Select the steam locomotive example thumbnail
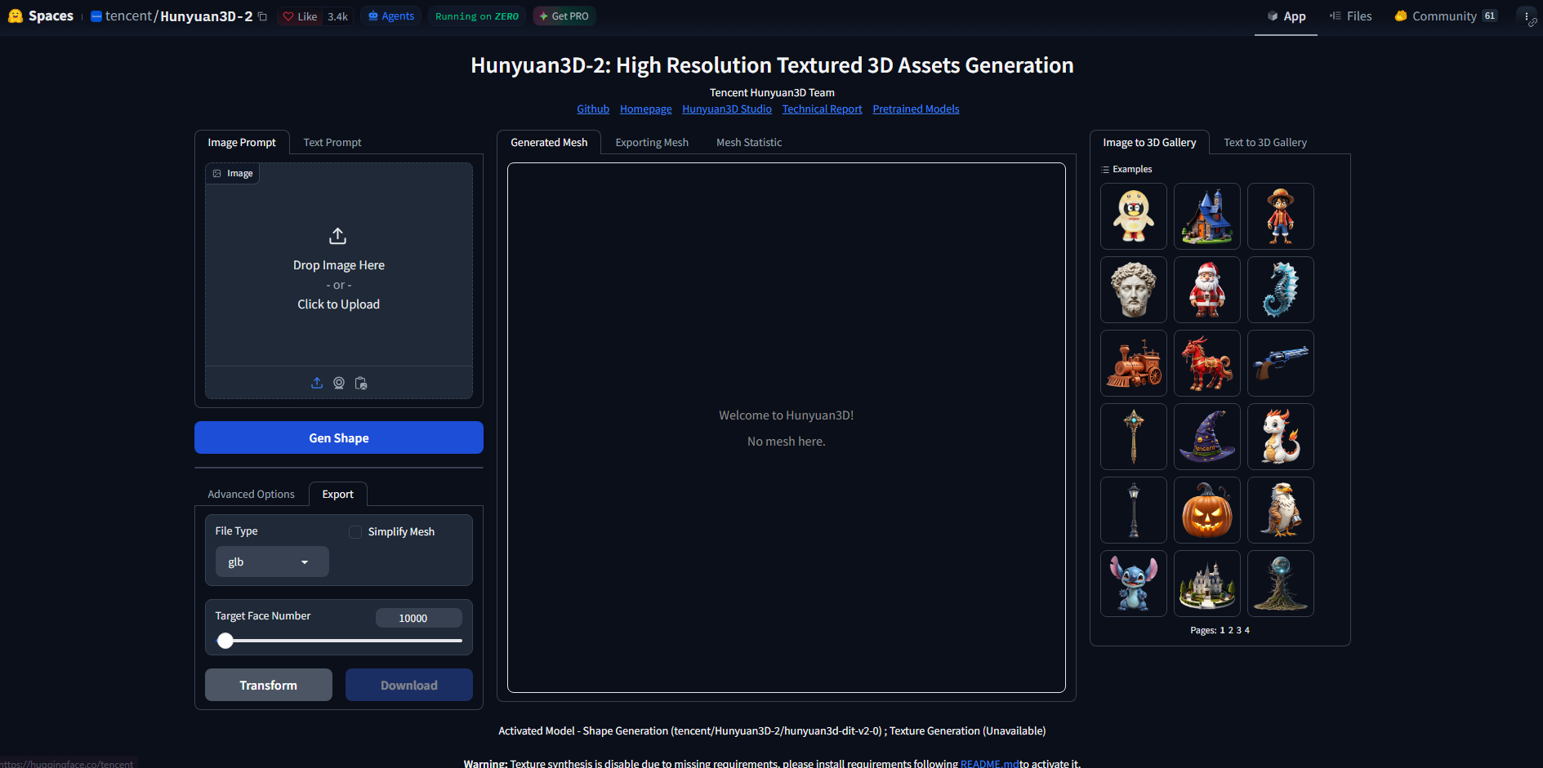Screen dimensions: 1543x768 (1134, 363)
